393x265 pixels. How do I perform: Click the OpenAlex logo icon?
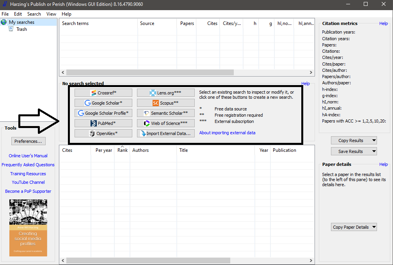point(92,133)
